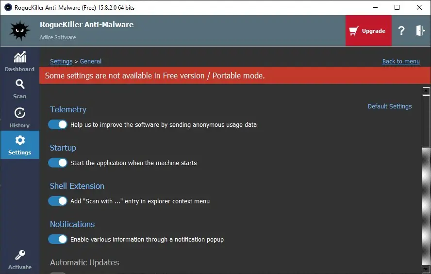431x274 pixels.
Task: Click the General breadcrumb text
Action: tap(91, 61)
